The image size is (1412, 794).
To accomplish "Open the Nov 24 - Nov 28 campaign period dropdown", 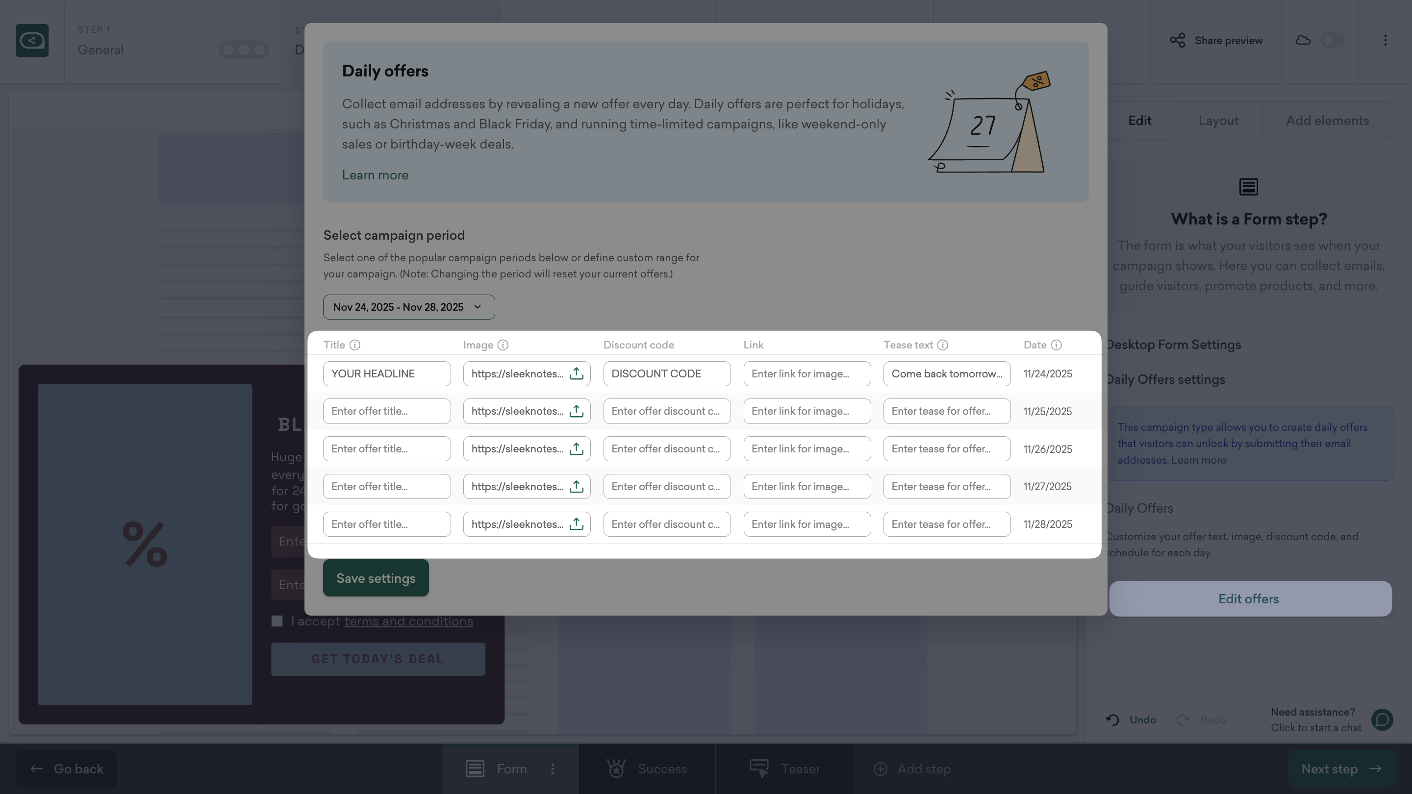I will click(409, 307).
